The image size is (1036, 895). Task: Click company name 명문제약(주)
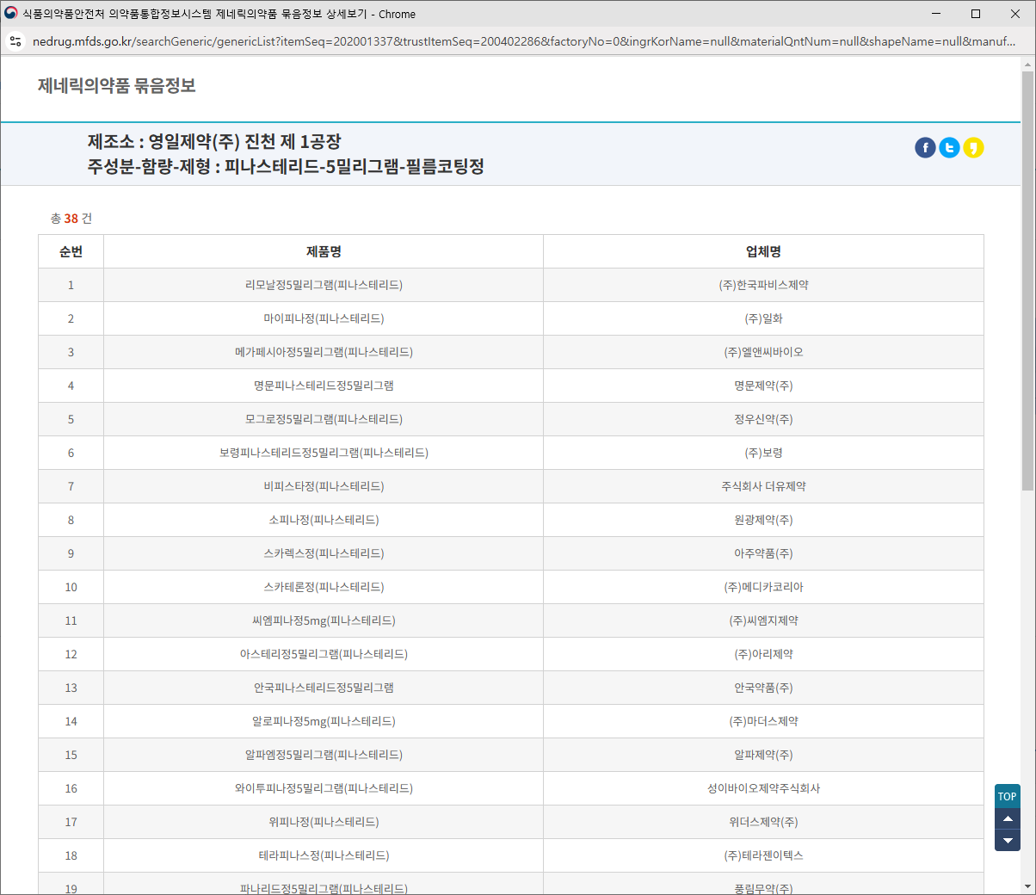763,386
